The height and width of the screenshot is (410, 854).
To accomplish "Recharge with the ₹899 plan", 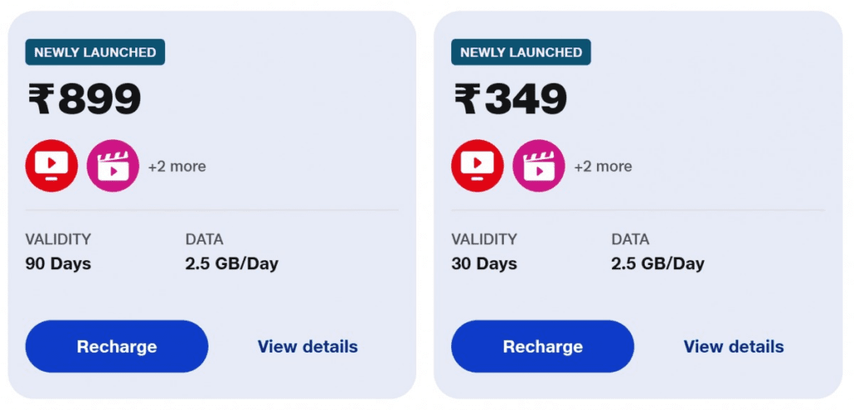I will pos(117,347).
